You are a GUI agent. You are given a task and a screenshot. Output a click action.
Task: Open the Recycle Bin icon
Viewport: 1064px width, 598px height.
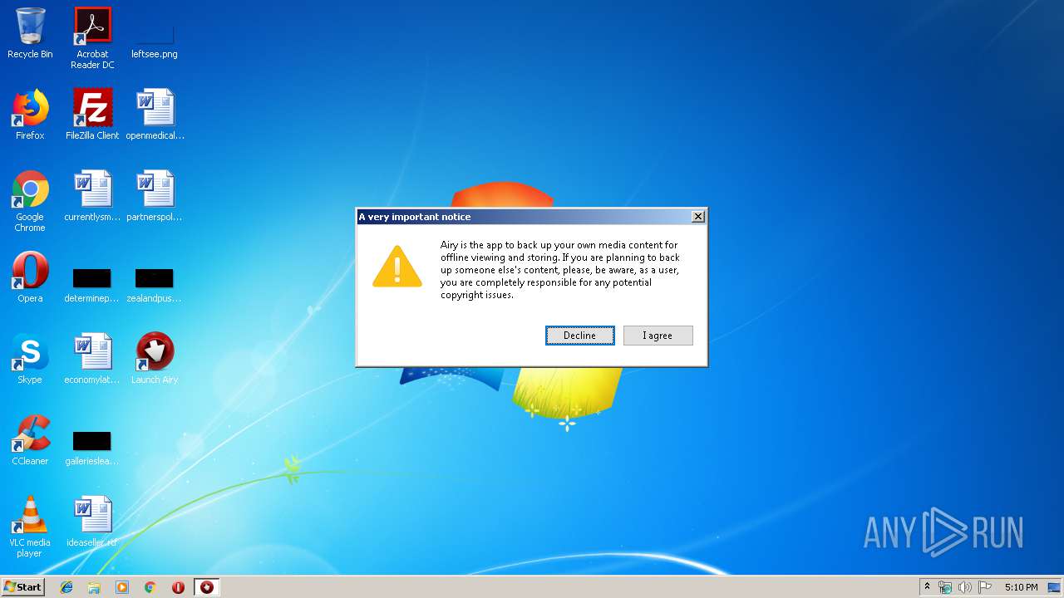point(30,33)
